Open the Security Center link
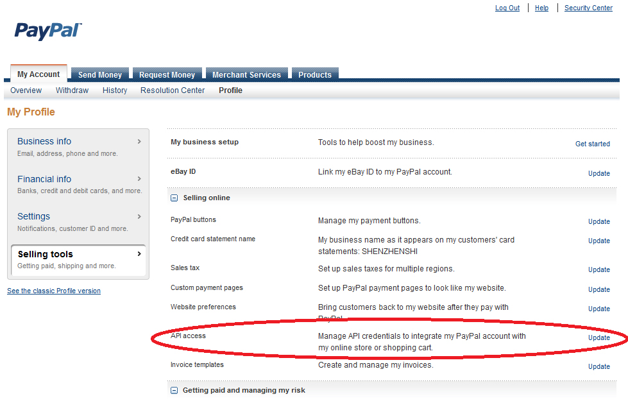Viewport: 628px width, 401px height. click(x=588, y=8)
